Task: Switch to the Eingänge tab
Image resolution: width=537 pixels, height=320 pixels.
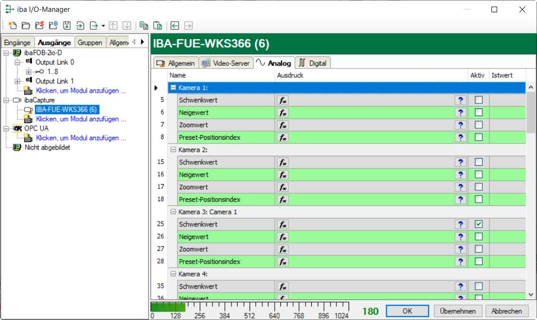Action: click(17, 42)
